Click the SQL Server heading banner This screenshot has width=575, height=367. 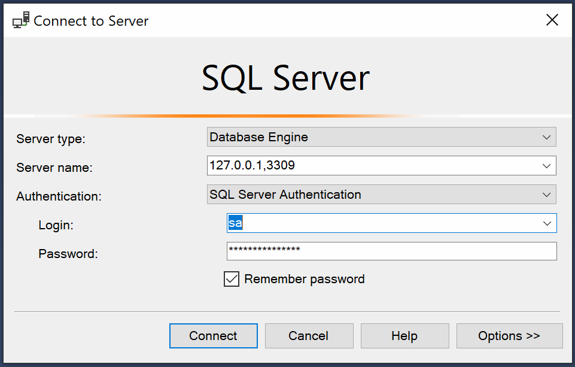[285, 78]
